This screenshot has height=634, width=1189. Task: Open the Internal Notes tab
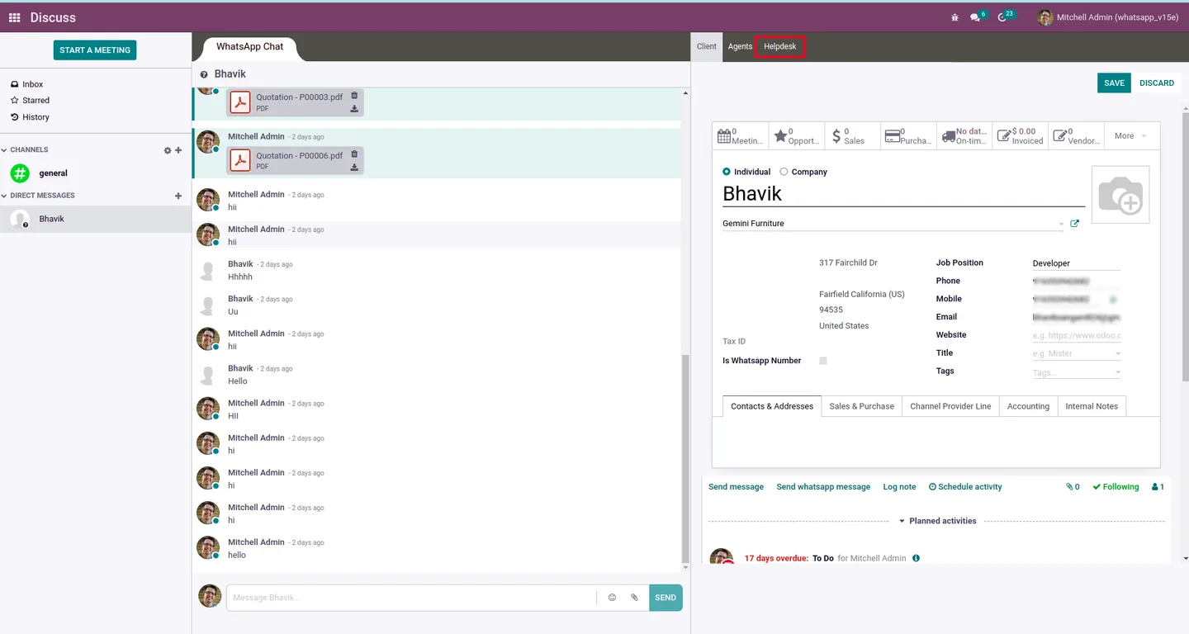[x=1092, y=406]
